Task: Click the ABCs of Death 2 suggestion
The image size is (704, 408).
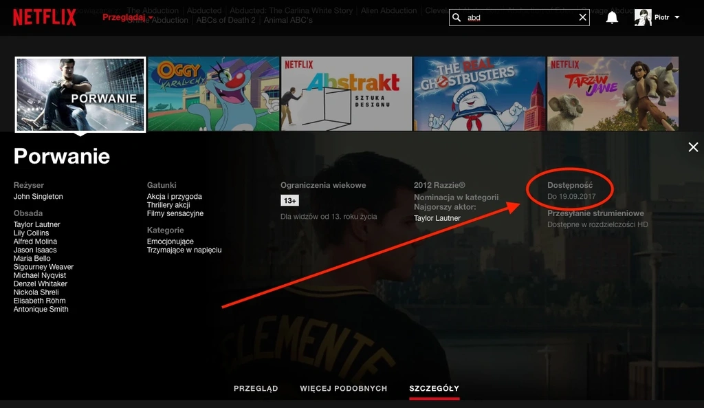Action: click(x=225, y=20)
